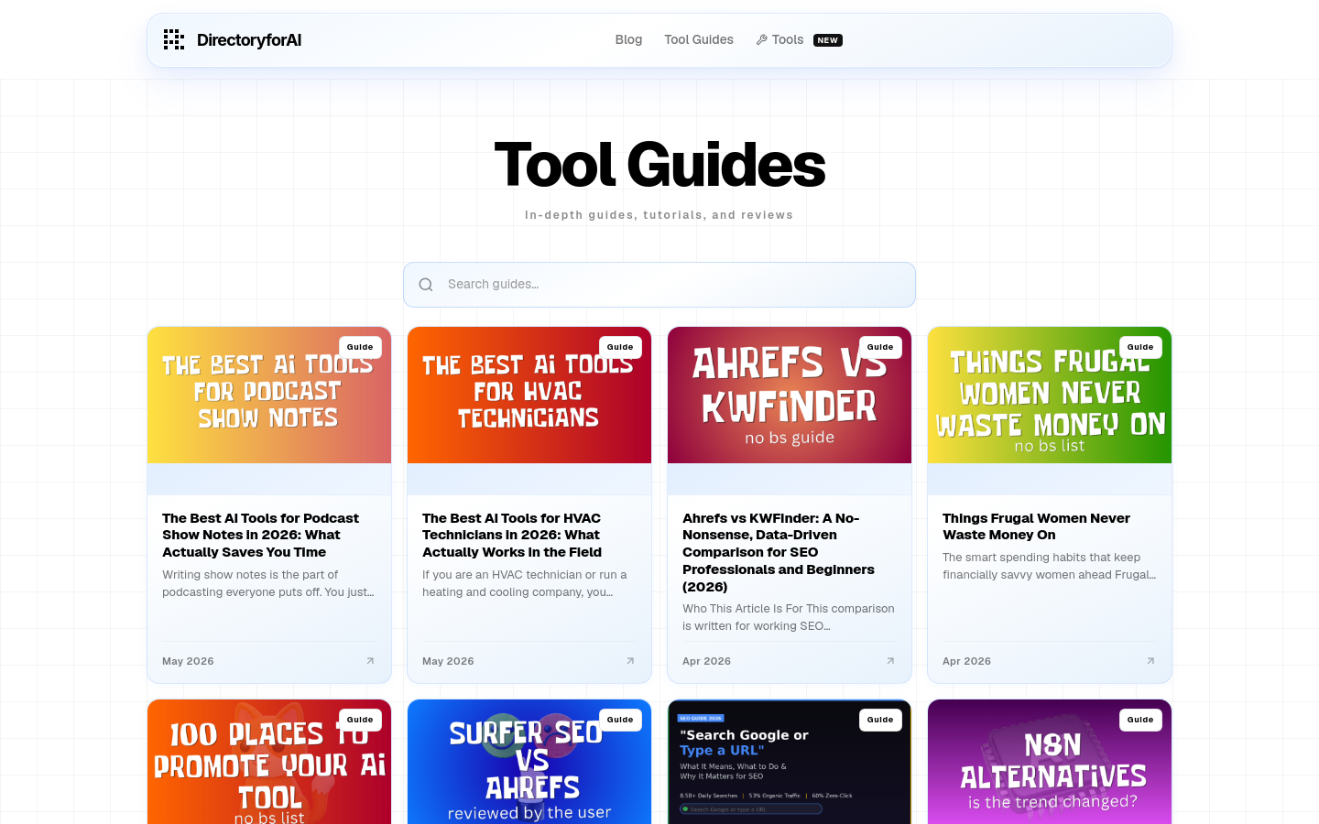This screenshot has width=1319, height=824.
Task: Open the Tools menu item
Action: [787, 39]
